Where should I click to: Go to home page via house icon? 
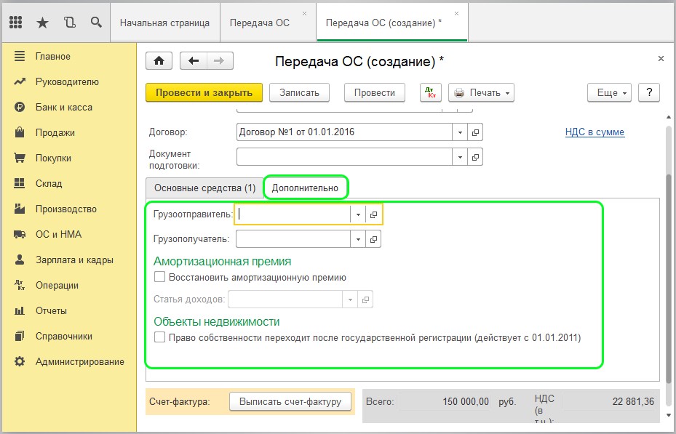pos(159,61)
